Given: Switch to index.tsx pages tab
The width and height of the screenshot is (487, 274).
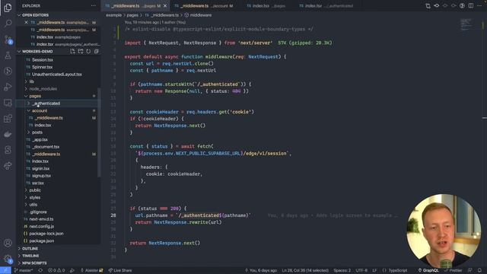Looking at the screenshot, I should (269, 5).
